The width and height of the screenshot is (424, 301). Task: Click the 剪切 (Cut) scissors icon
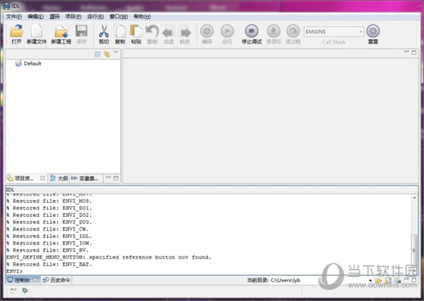pos(104,31)
